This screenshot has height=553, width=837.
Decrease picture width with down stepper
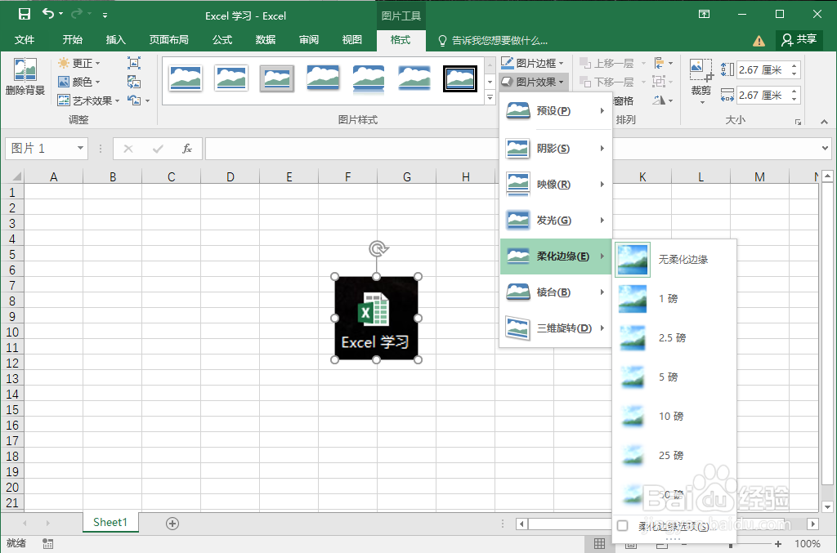click(x=794, y=100)
